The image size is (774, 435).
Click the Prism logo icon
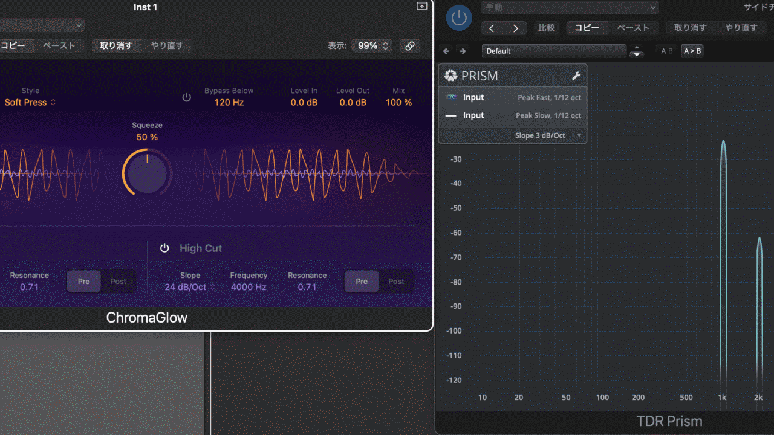451,76
